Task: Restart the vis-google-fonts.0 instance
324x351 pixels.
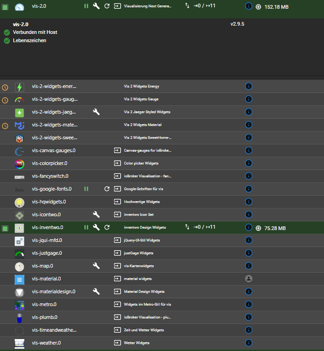Action: pos(107,189)
